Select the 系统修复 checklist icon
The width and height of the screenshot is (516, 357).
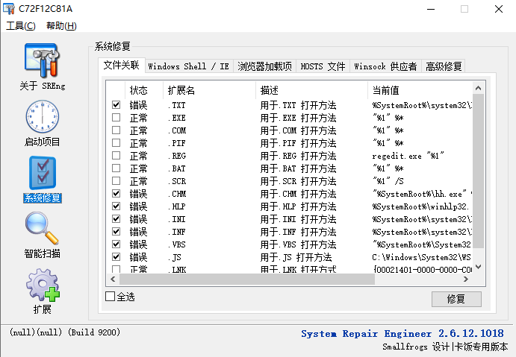click(x=42, y=173)
